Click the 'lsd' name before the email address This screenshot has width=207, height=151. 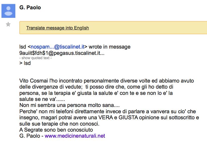[x=23, y=47]
